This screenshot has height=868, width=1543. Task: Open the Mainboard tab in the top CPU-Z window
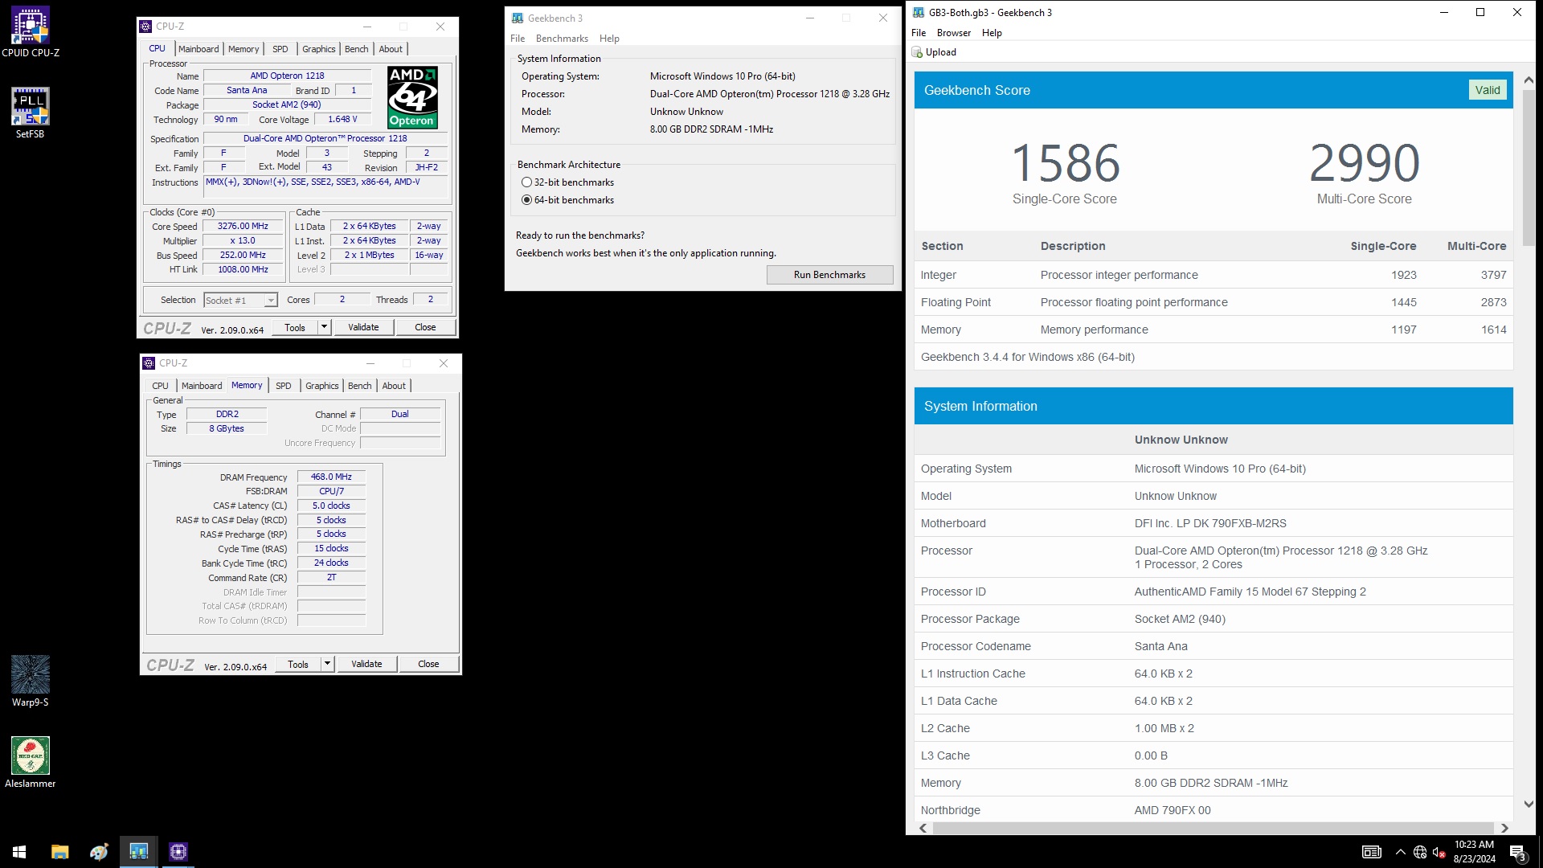199,49
